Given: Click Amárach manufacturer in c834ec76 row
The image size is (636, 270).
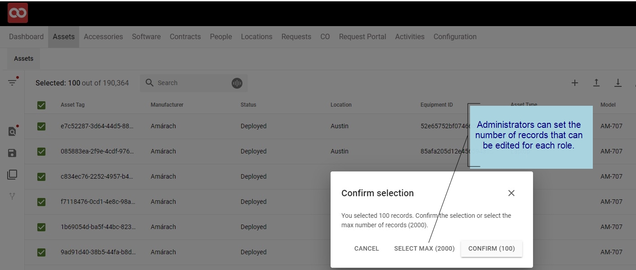Looking at the screenshot, I should coord(163,176).
